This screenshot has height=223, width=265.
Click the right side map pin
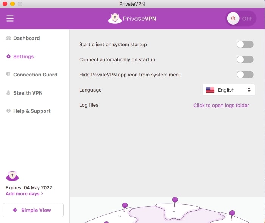[232, 215]
